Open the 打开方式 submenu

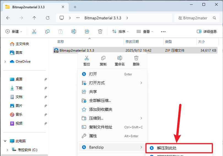pyautogui.click(x=112, y=83)
